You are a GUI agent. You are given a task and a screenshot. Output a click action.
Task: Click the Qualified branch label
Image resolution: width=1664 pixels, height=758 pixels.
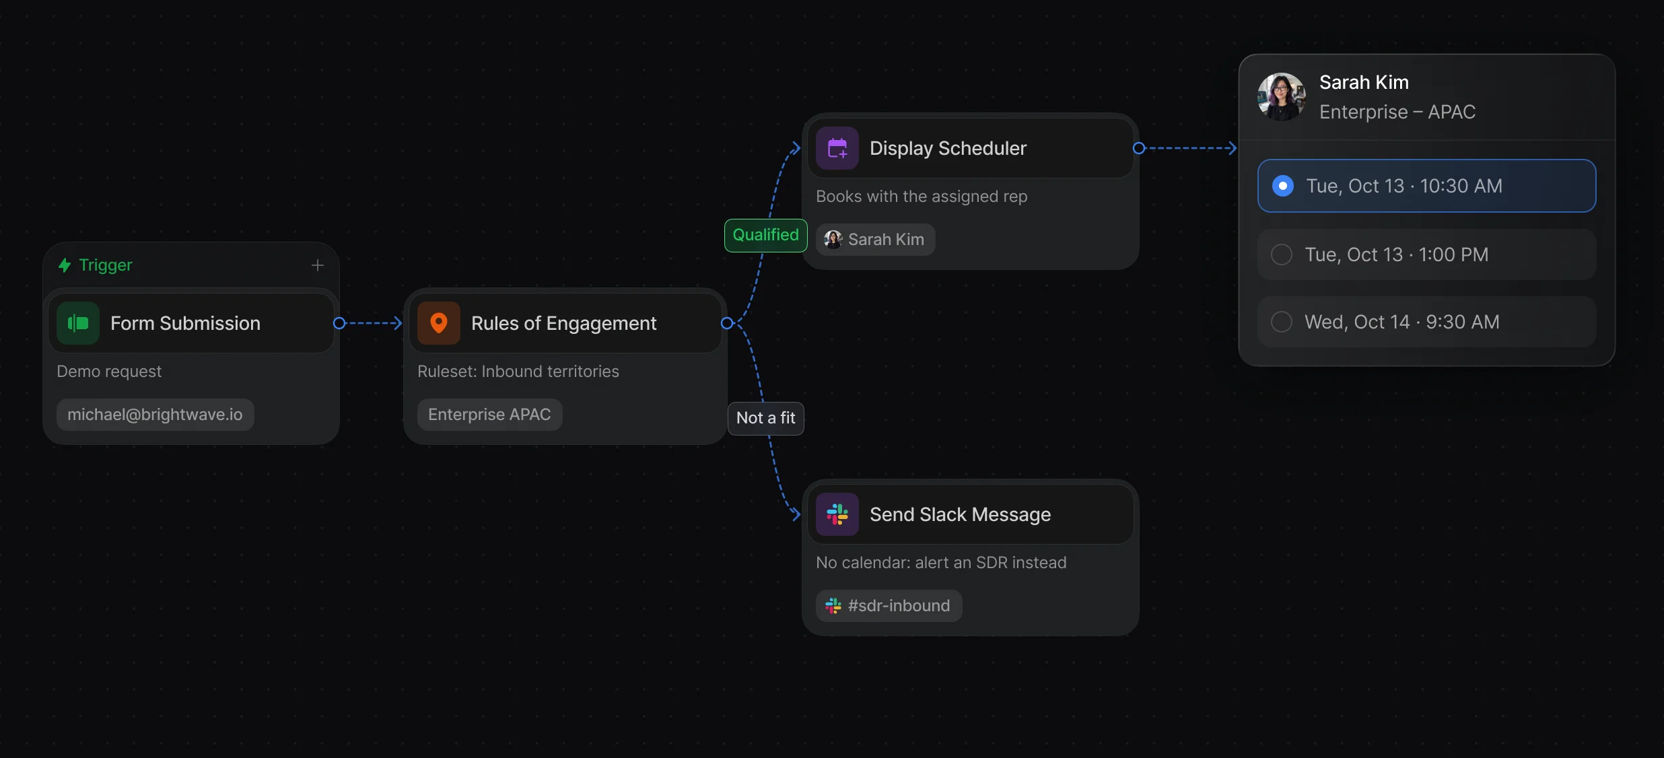(x=766, y=235)
